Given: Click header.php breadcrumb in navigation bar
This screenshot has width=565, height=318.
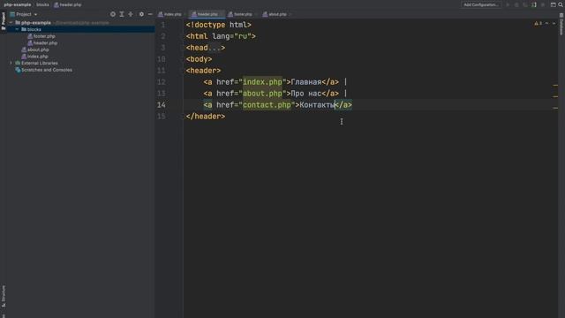Looking at the screenshot, I should tap(68, 4).
